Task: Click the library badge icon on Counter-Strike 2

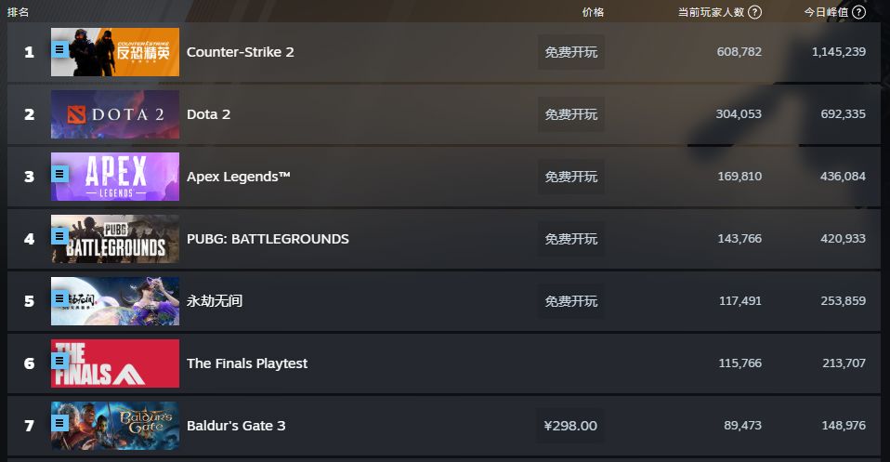Action: point(60,48)
